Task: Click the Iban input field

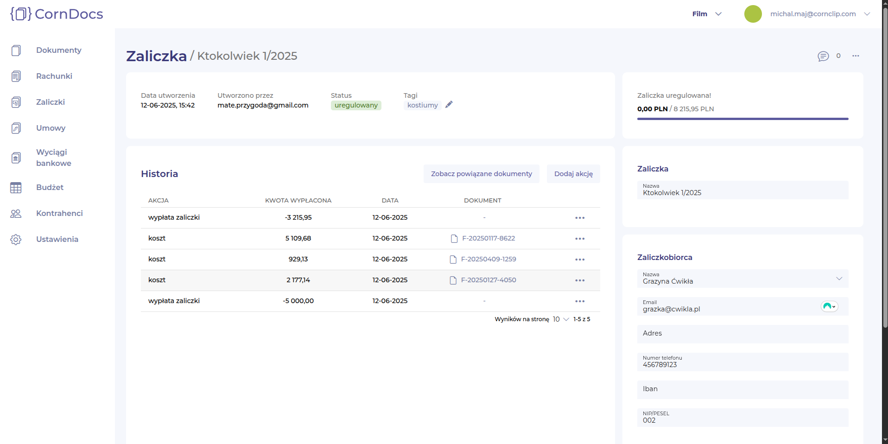Action: click(x=742, y=390)
